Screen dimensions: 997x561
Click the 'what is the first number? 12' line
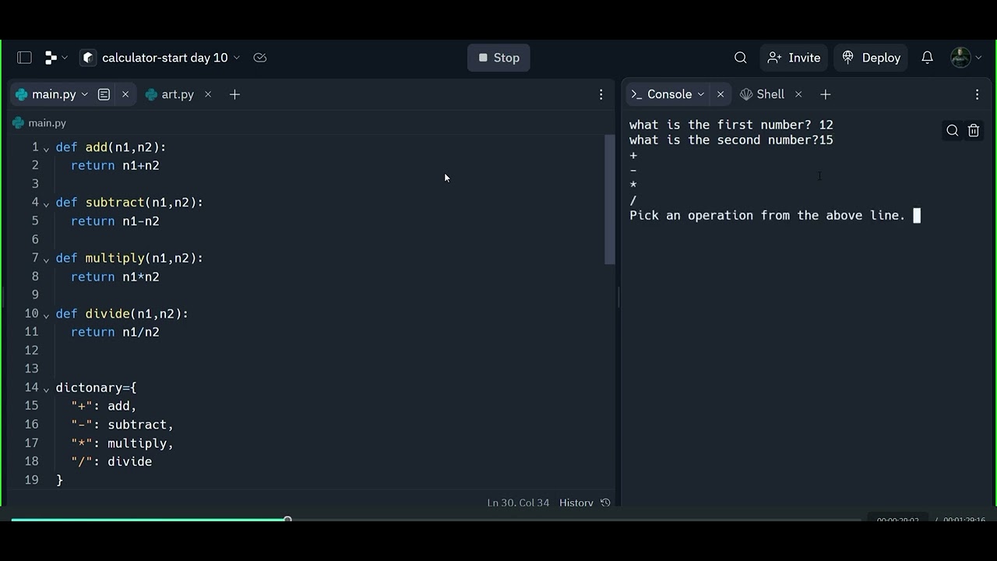click(731, 125)
